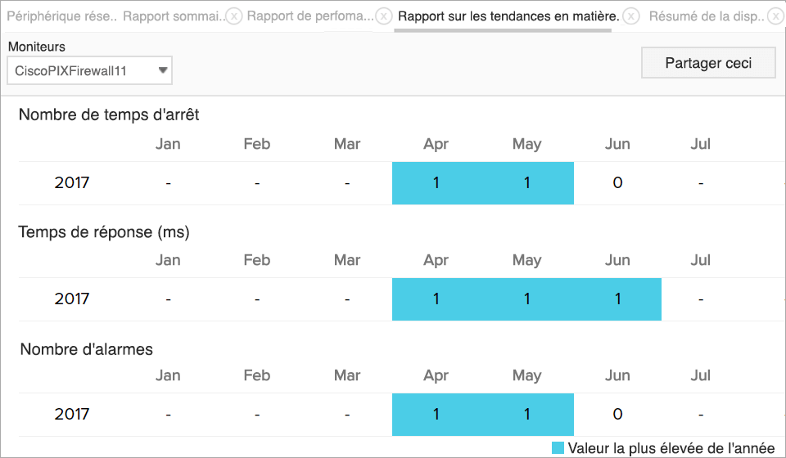786x458 pixels.
Task: Click June zero value in Nombre de temps d'arrêt
Action: [617, 183]
